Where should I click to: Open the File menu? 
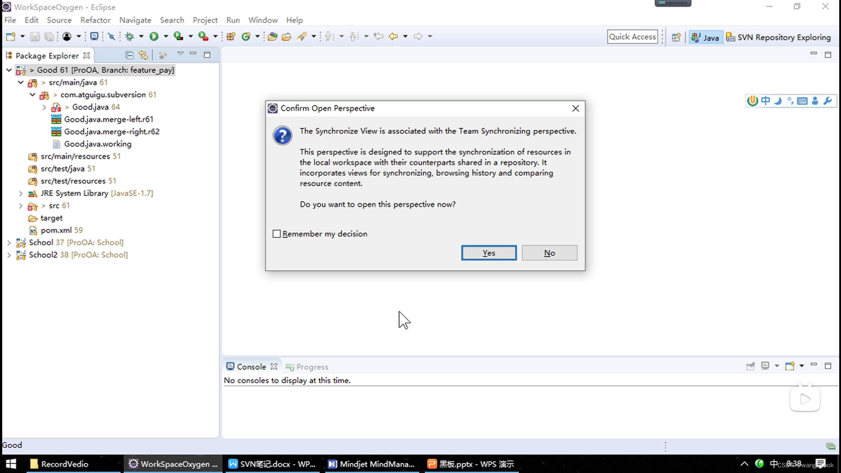10,20
